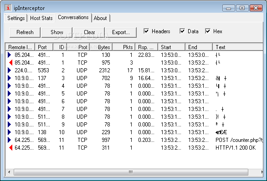Viewport: 267px width, 181px height.
Task: Click the ipInterceptor app icon in title bar
Action: point(8,8)
